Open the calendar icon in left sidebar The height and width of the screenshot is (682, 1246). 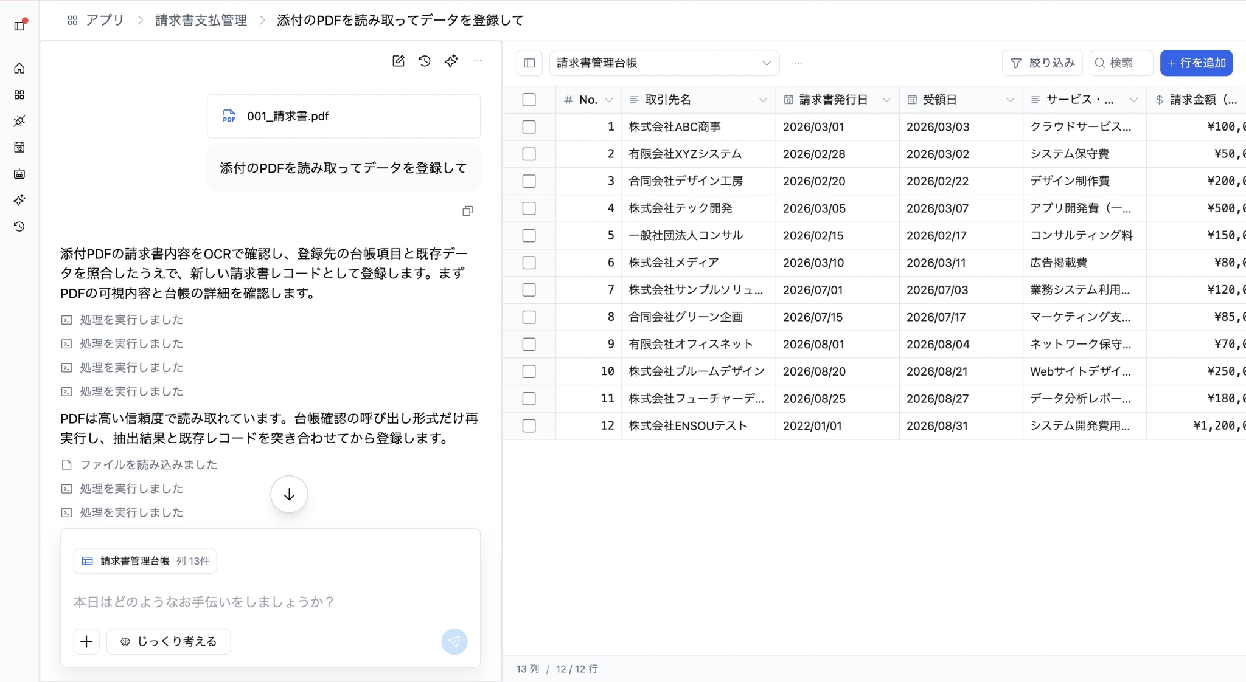click(x=19, y=147)
